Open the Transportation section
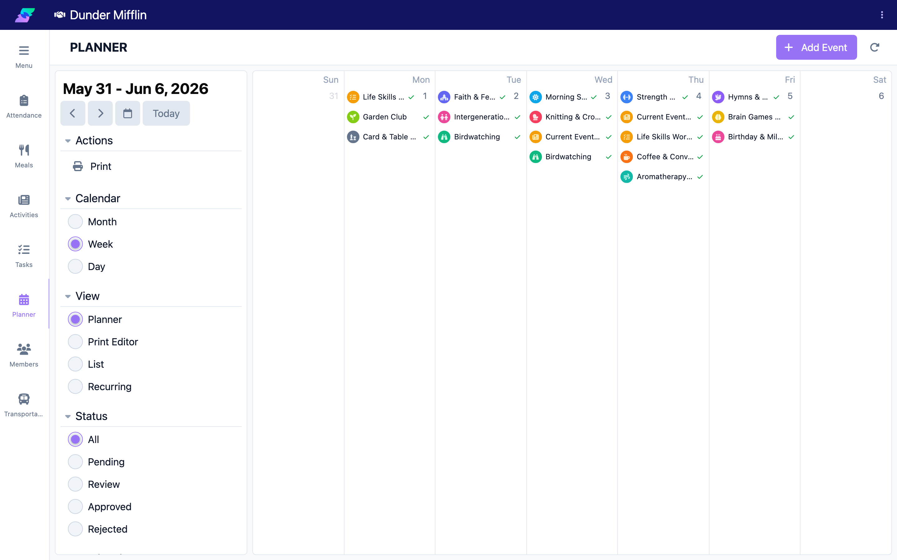 click(24, 405)
